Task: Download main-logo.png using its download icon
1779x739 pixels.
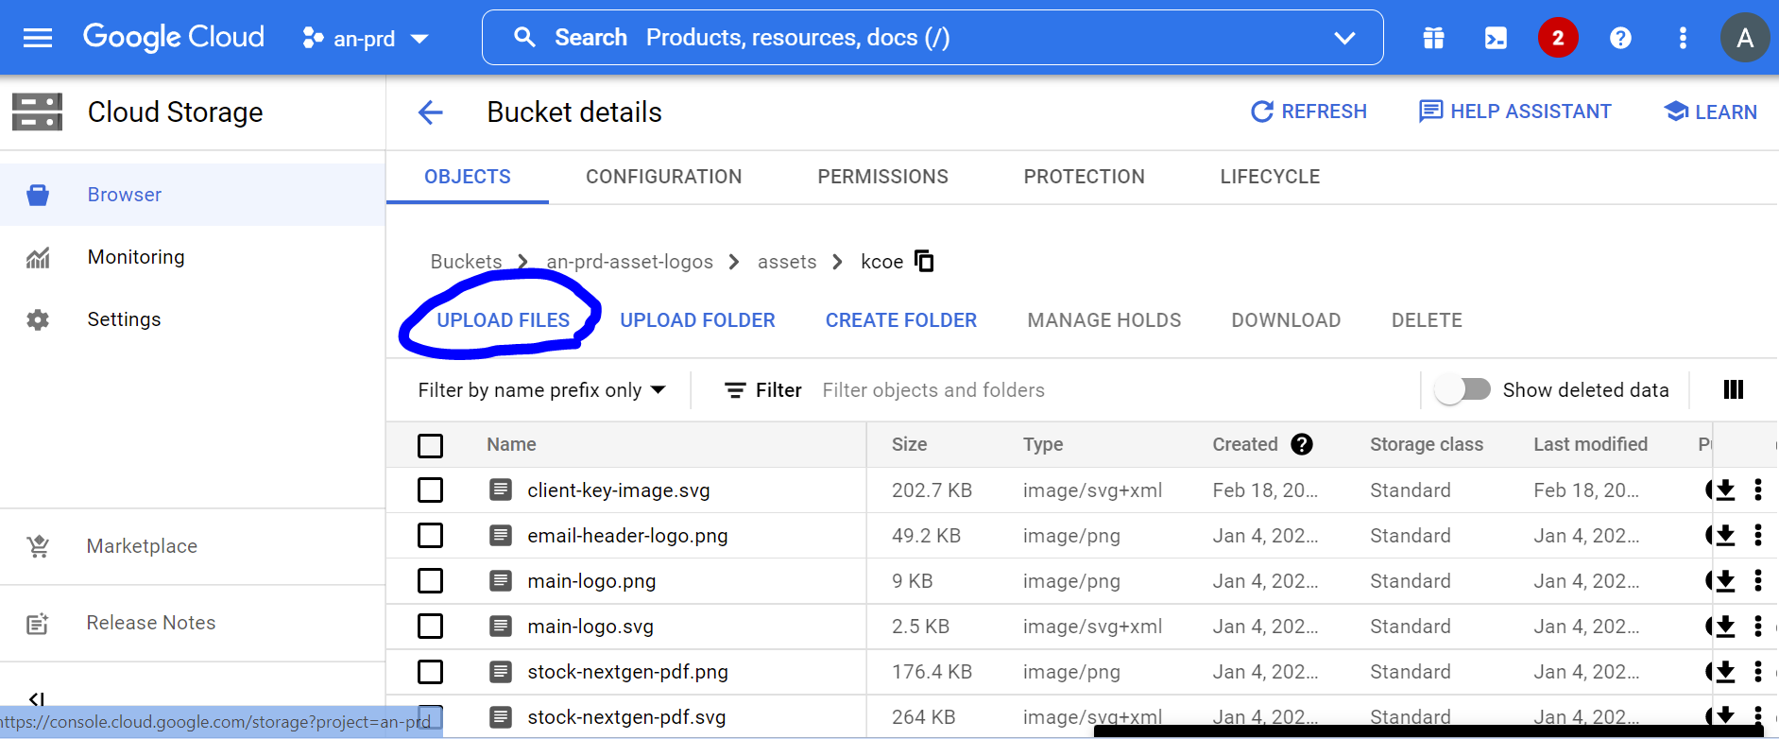Action: (1725, 580)
